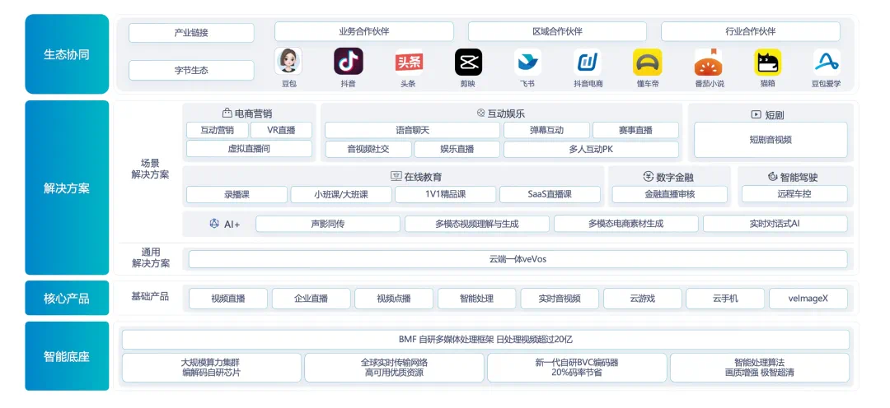Click the 产业链接 box
The width and height of the screenshot is (890, 408).
[x=191, y=32]
